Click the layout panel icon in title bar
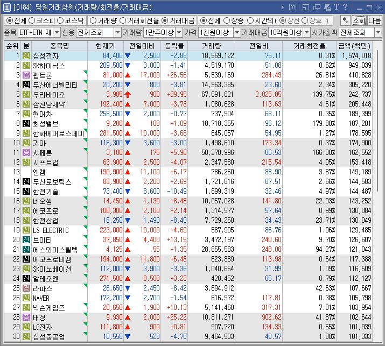Screen dimensions: 385x346 click(306, 8)
